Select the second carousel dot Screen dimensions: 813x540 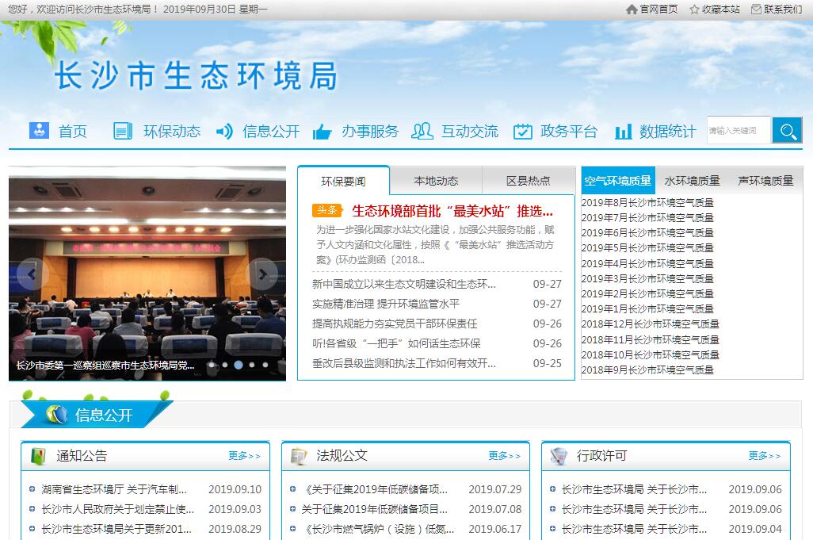[x=225, y=366]
